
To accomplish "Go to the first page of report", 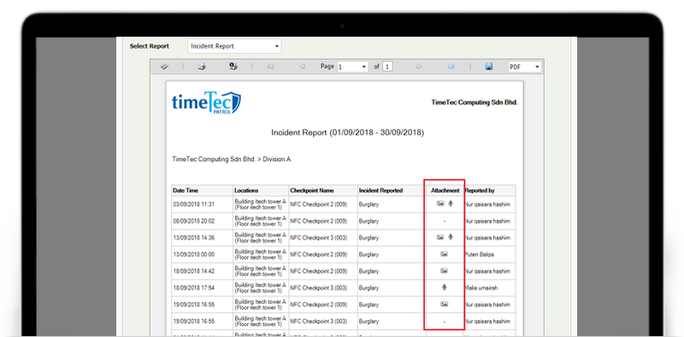I will click(x=270, y=67).
